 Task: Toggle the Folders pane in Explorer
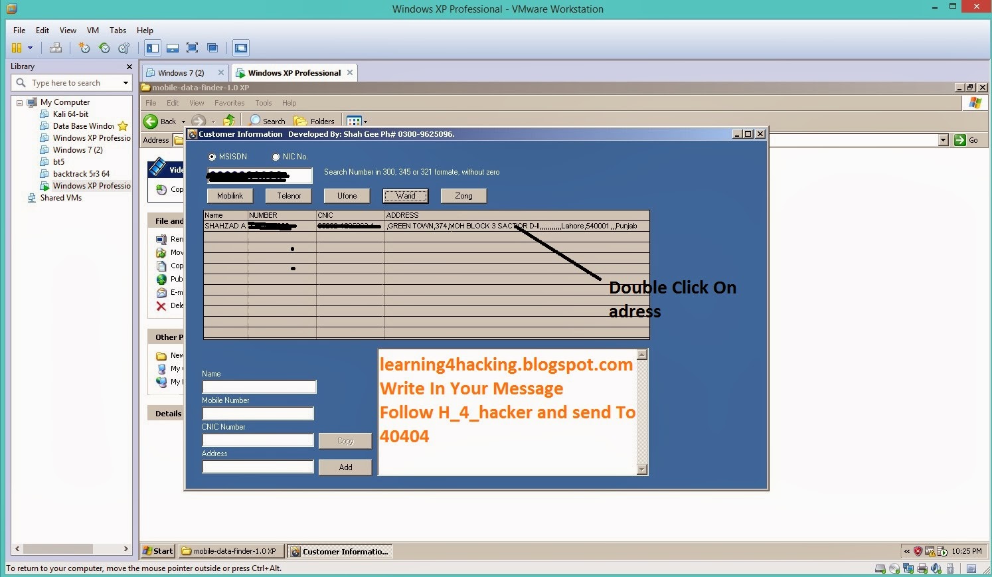click(314, 121)
